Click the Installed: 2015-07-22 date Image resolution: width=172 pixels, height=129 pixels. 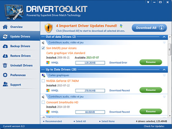click(58, 85)
